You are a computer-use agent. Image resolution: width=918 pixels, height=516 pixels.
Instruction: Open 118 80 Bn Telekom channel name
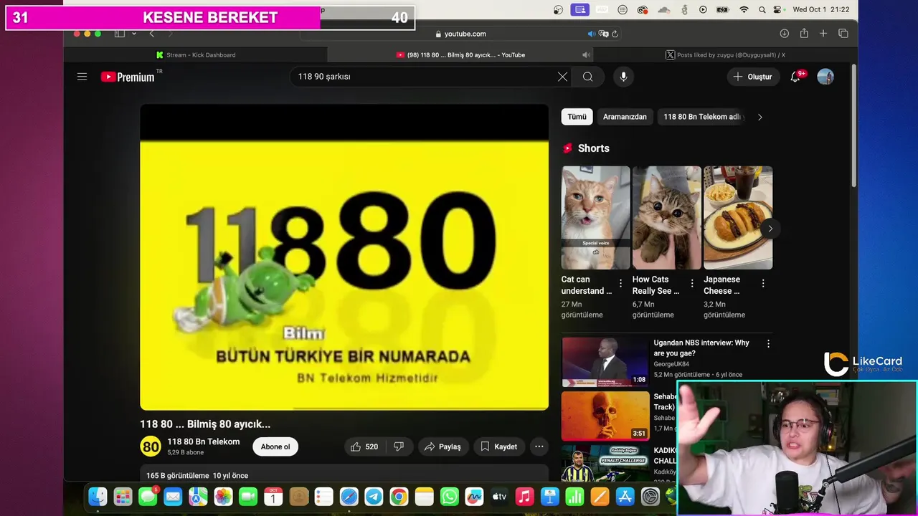(204, 441)
